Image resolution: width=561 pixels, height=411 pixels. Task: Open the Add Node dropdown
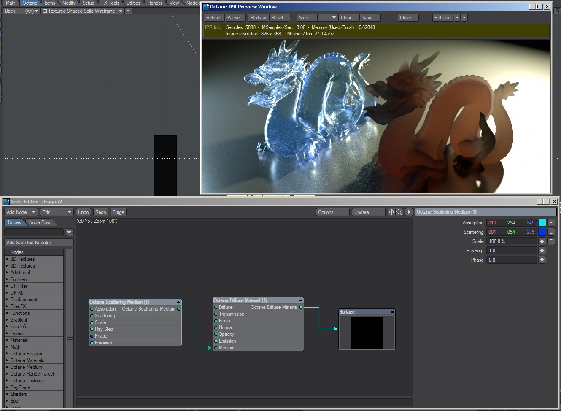point(21,212)
